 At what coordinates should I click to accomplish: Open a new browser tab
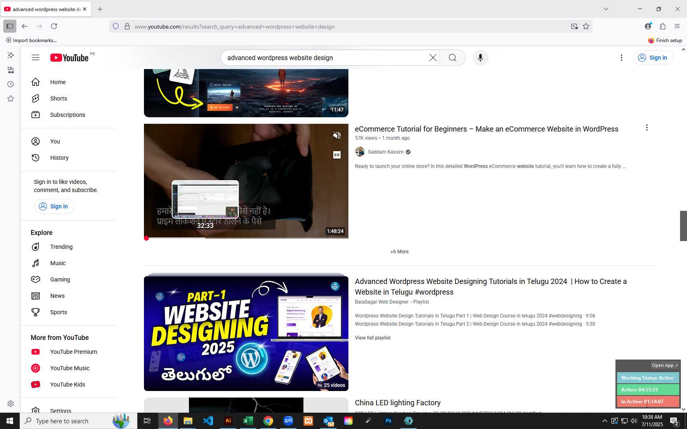[100, 9]
